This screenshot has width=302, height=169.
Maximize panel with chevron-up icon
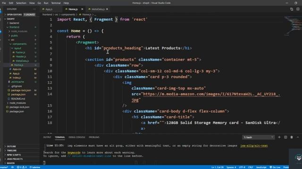298,137
